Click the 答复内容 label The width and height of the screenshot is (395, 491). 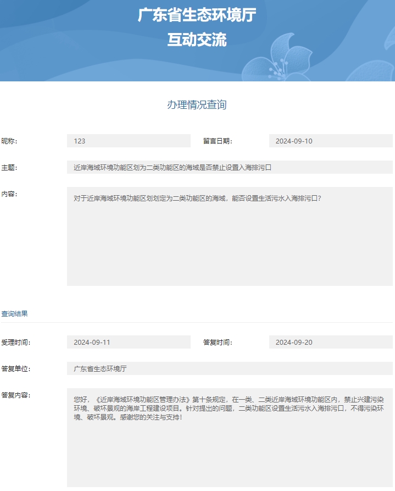click(x=16, y=395)
